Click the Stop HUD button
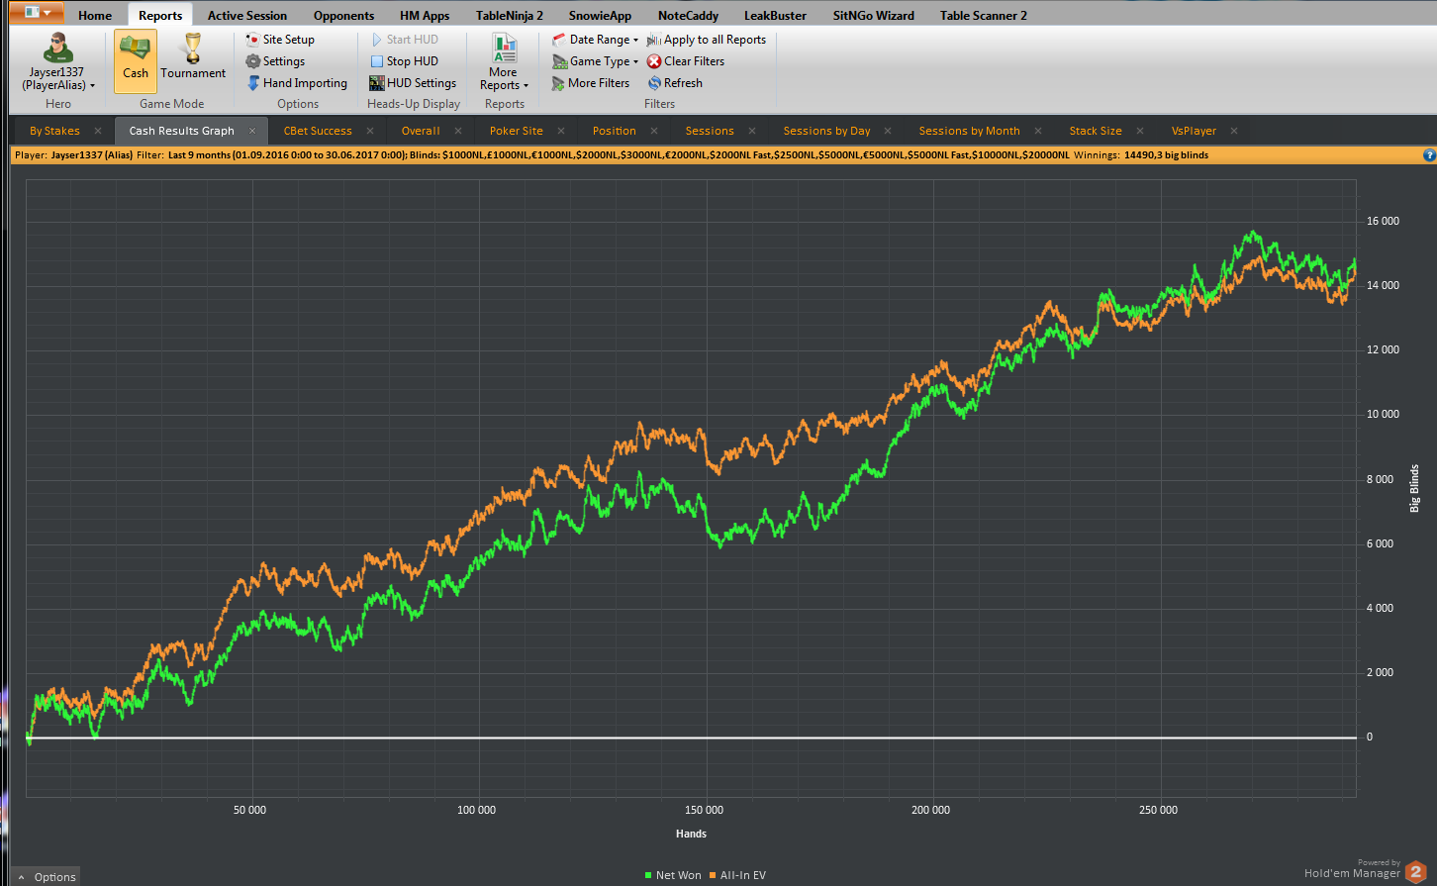This screenshot has width=1437, height=886. click(x=404, y=61)
